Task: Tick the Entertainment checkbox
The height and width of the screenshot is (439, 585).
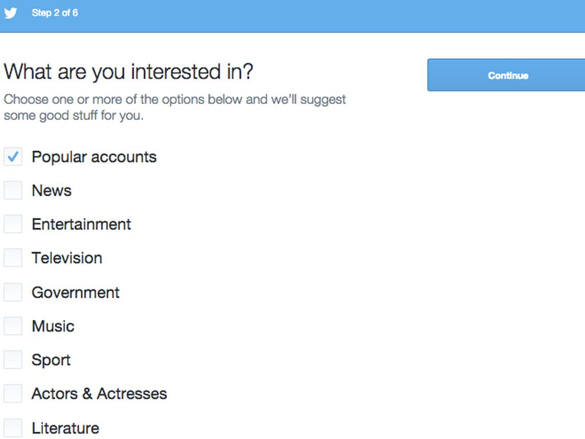Action: (x=13, y=224)
